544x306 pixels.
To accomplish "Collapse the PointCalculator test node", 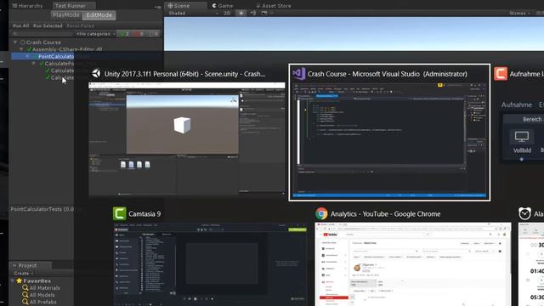I will (x=28, y=56).
